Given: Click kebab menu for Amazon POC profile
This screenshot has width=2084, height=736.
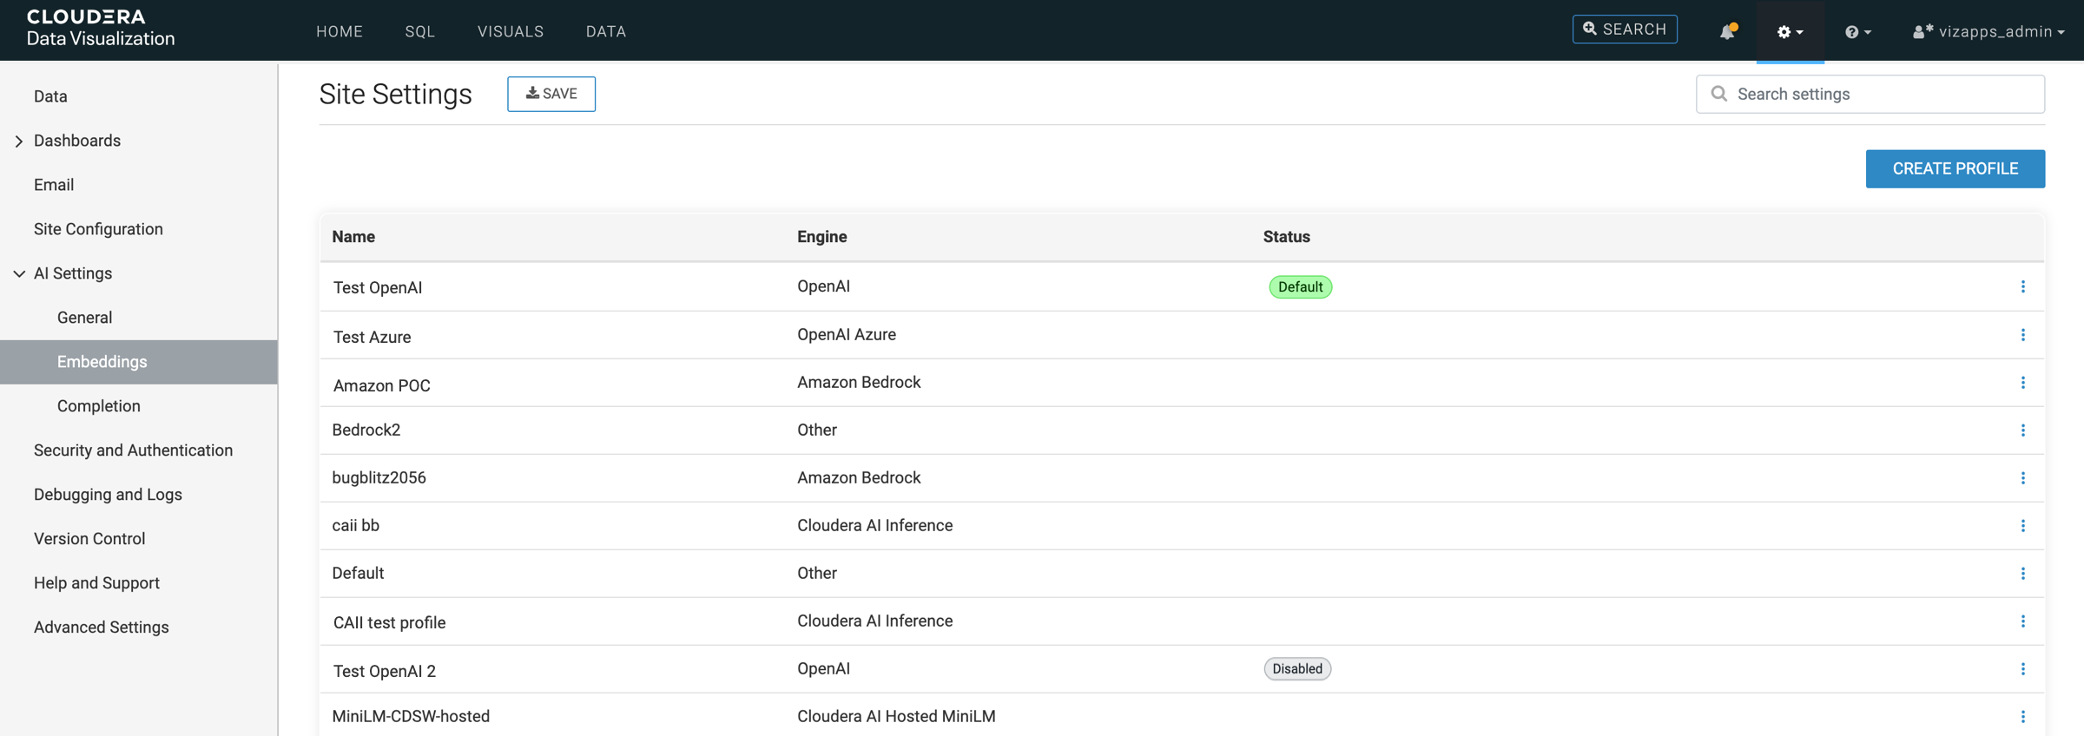Looking at the screenshot, I should pyautogui.click(x=2022, y=383).
